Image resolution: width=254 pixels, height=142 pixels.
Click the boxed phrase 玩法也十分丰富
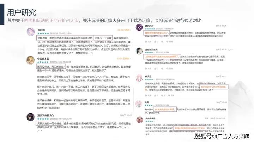tap(103, 38)
